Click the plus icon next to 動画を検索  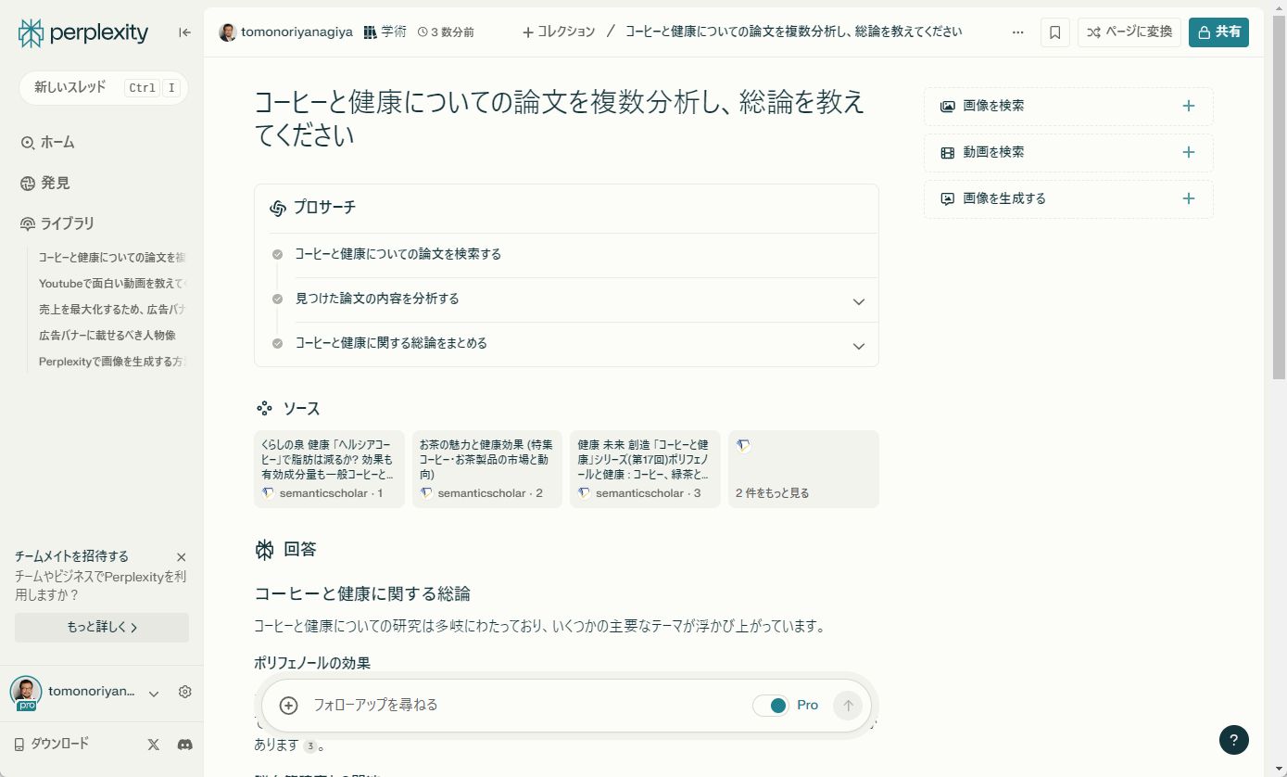coord(1188,152)
